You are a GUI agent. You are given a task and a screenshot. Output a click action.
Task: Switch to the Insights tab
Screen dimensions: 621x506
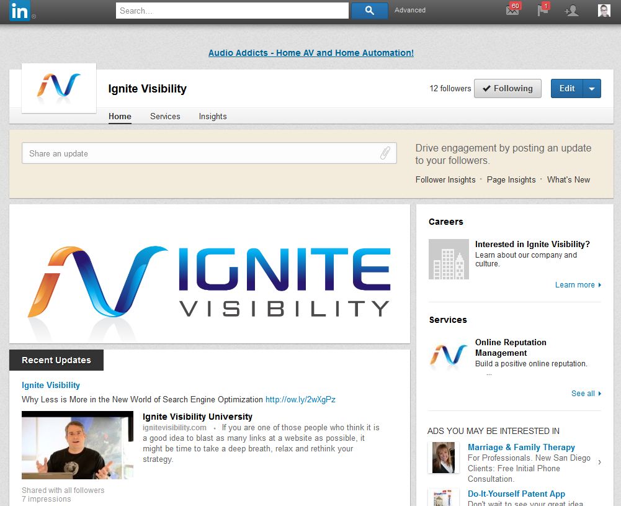213,117
